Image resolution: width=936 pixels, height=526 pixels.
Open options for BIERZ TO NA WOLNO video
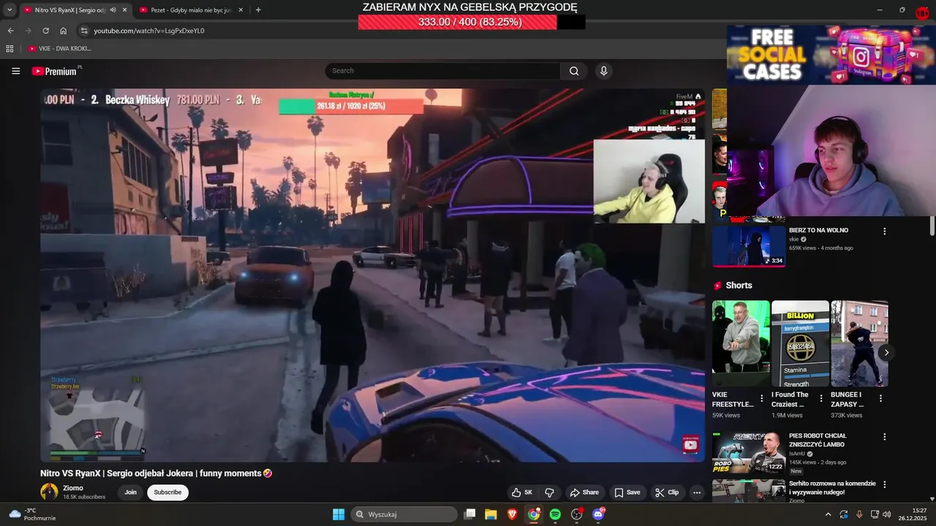(x=884, y=231)
